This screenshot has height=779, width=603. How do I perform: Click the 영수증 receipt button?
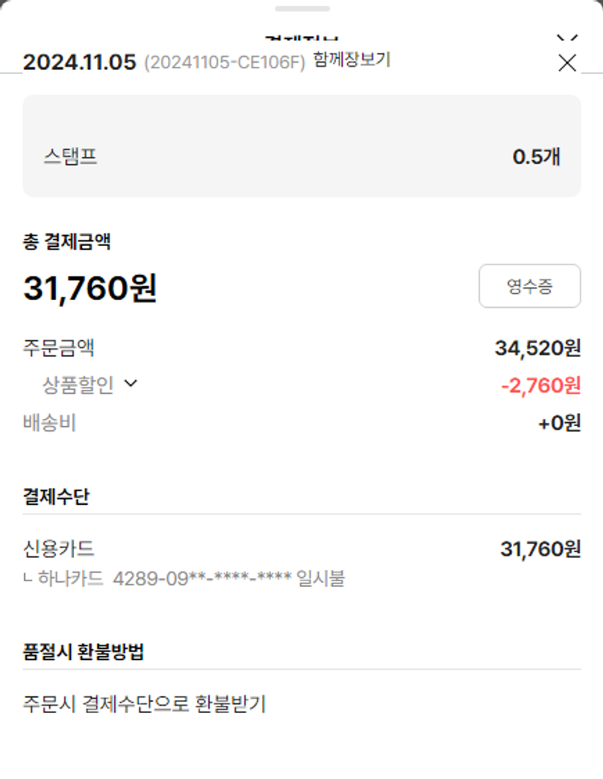point(529,286)
